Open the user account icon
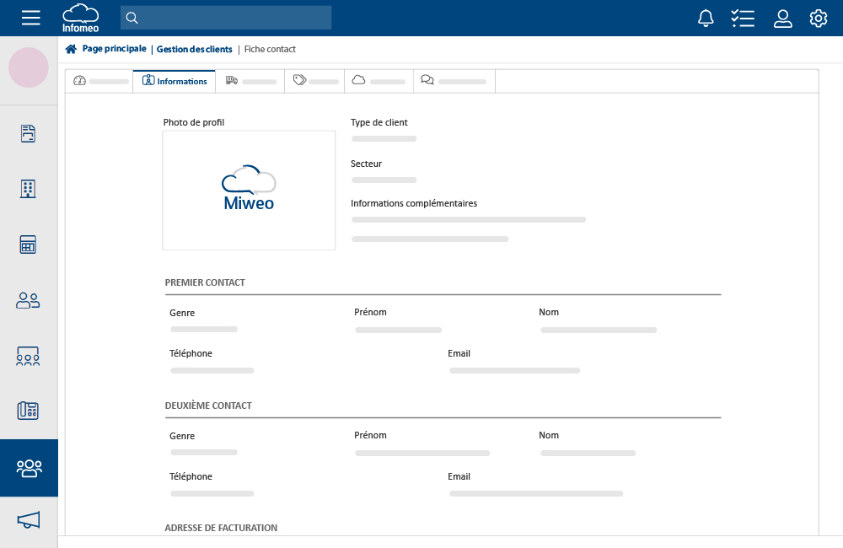The width and height of the screenshot is (843, 548). pos(782,18)
